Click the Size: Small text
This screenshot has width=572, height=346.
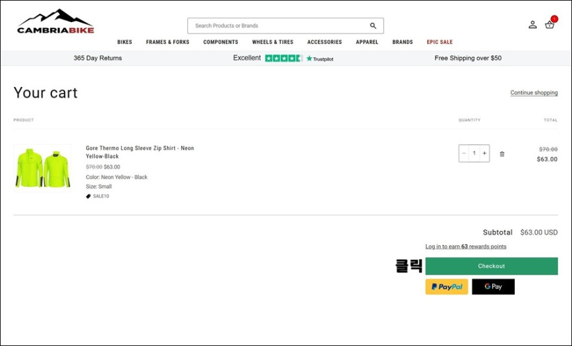click(99, 186)
